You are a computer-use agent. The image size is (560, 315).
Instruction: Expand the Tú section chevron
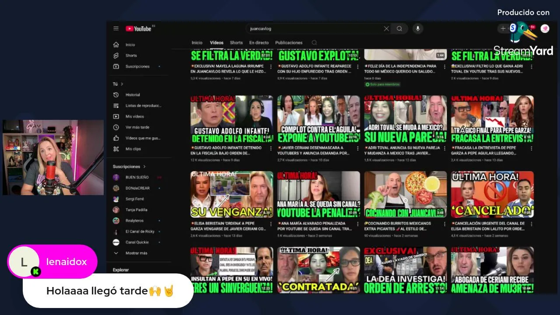122,84
